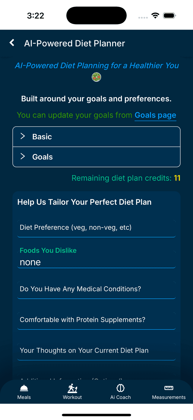Tap the back arrow icon

click(x=11, y=43)
